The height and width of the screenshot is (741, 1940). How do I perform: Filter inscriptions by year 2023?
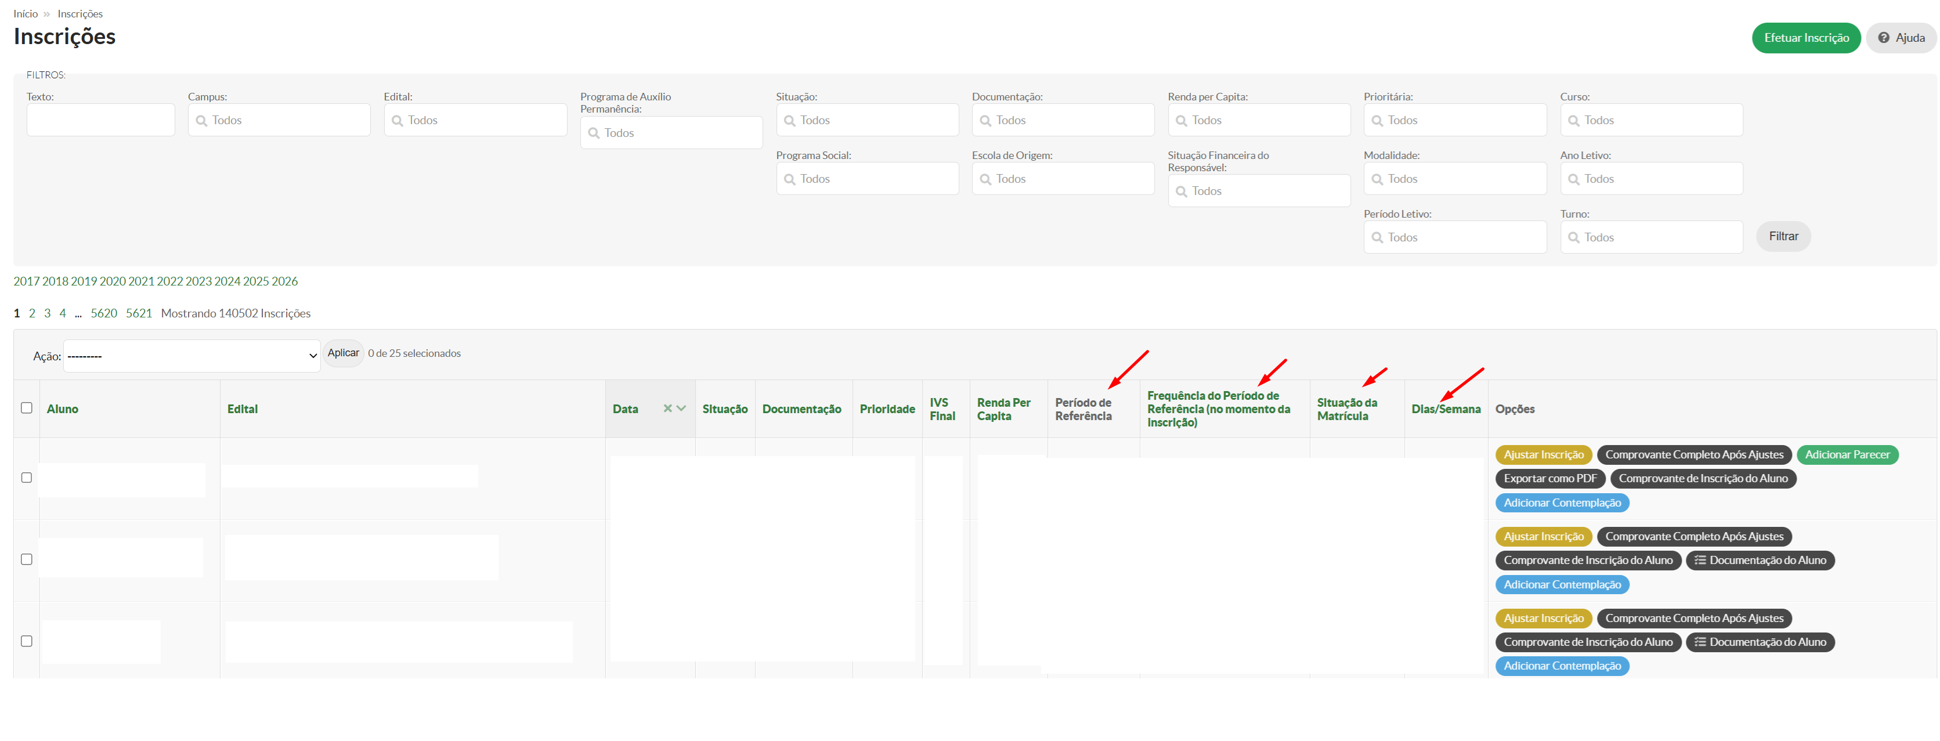[x=198, y=281]
